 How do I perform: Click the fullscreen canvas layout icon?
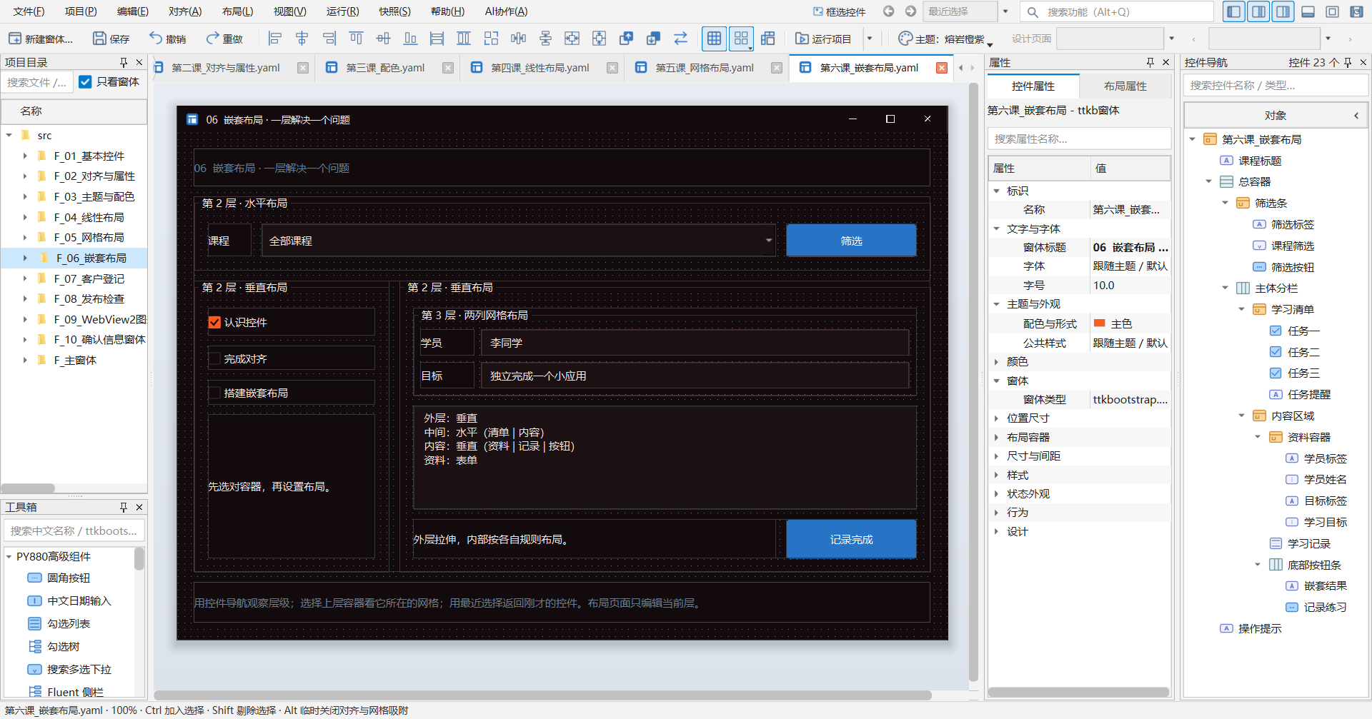point(1332,11)
